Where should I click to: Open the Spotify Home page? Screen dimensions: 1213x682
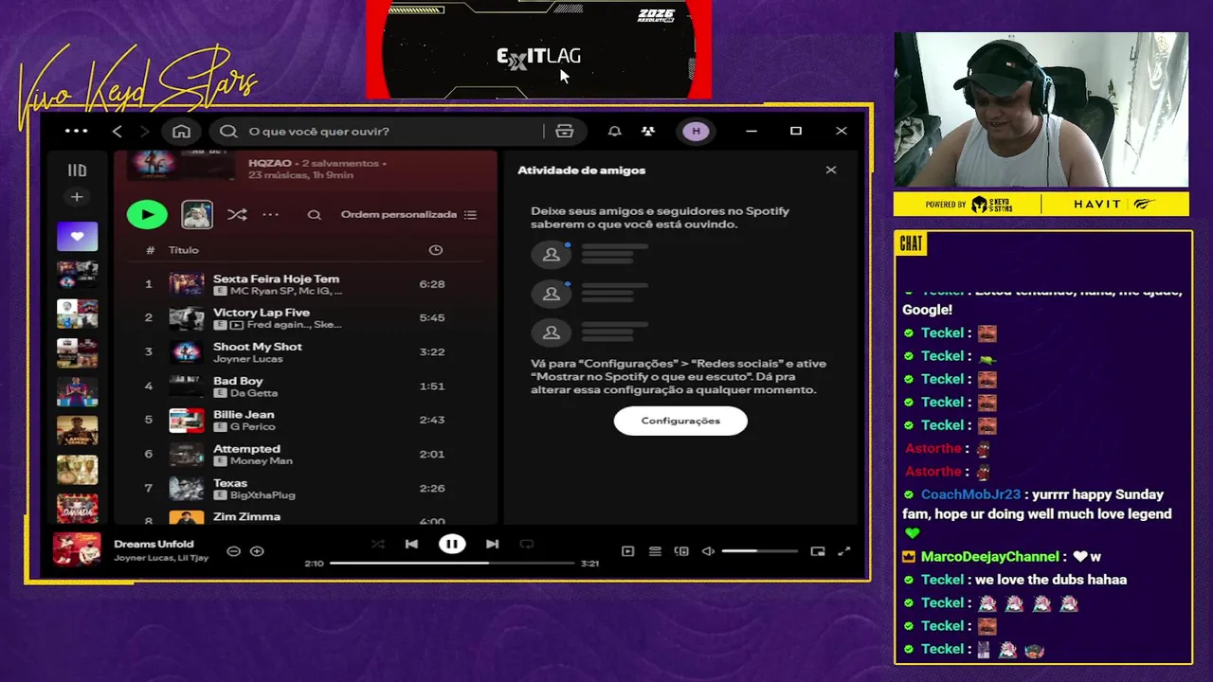tap(181, 131)
